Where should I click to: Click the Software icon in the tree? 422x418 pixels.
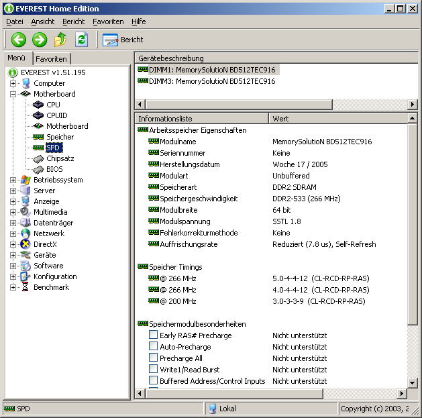pos(25,266)
